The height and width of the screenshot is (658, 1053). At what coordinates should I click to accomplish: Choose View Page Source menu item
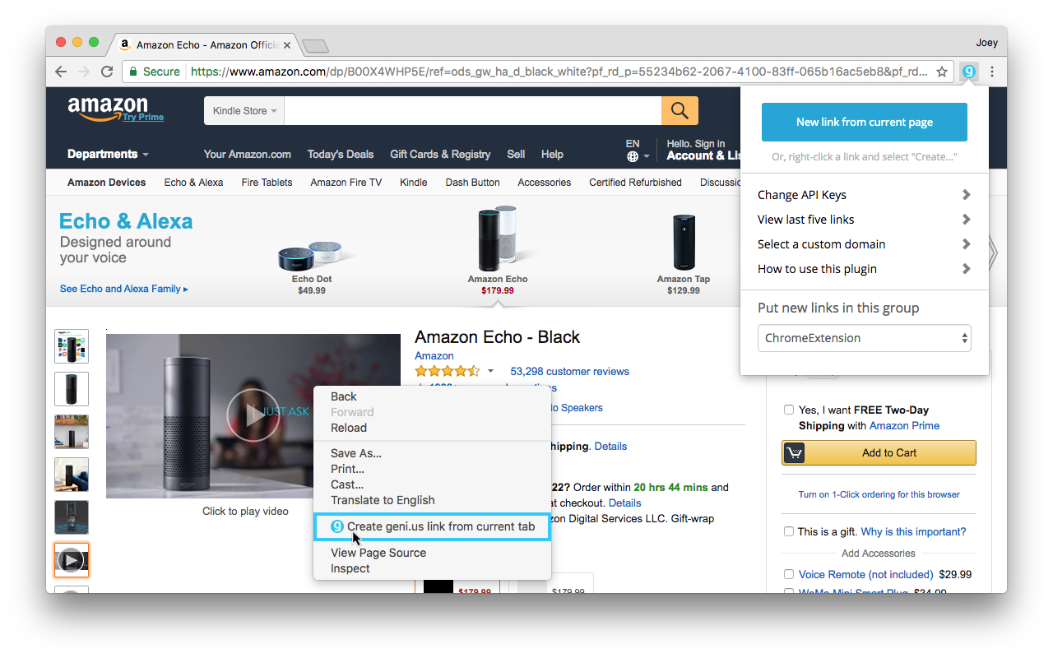point(432,553)
